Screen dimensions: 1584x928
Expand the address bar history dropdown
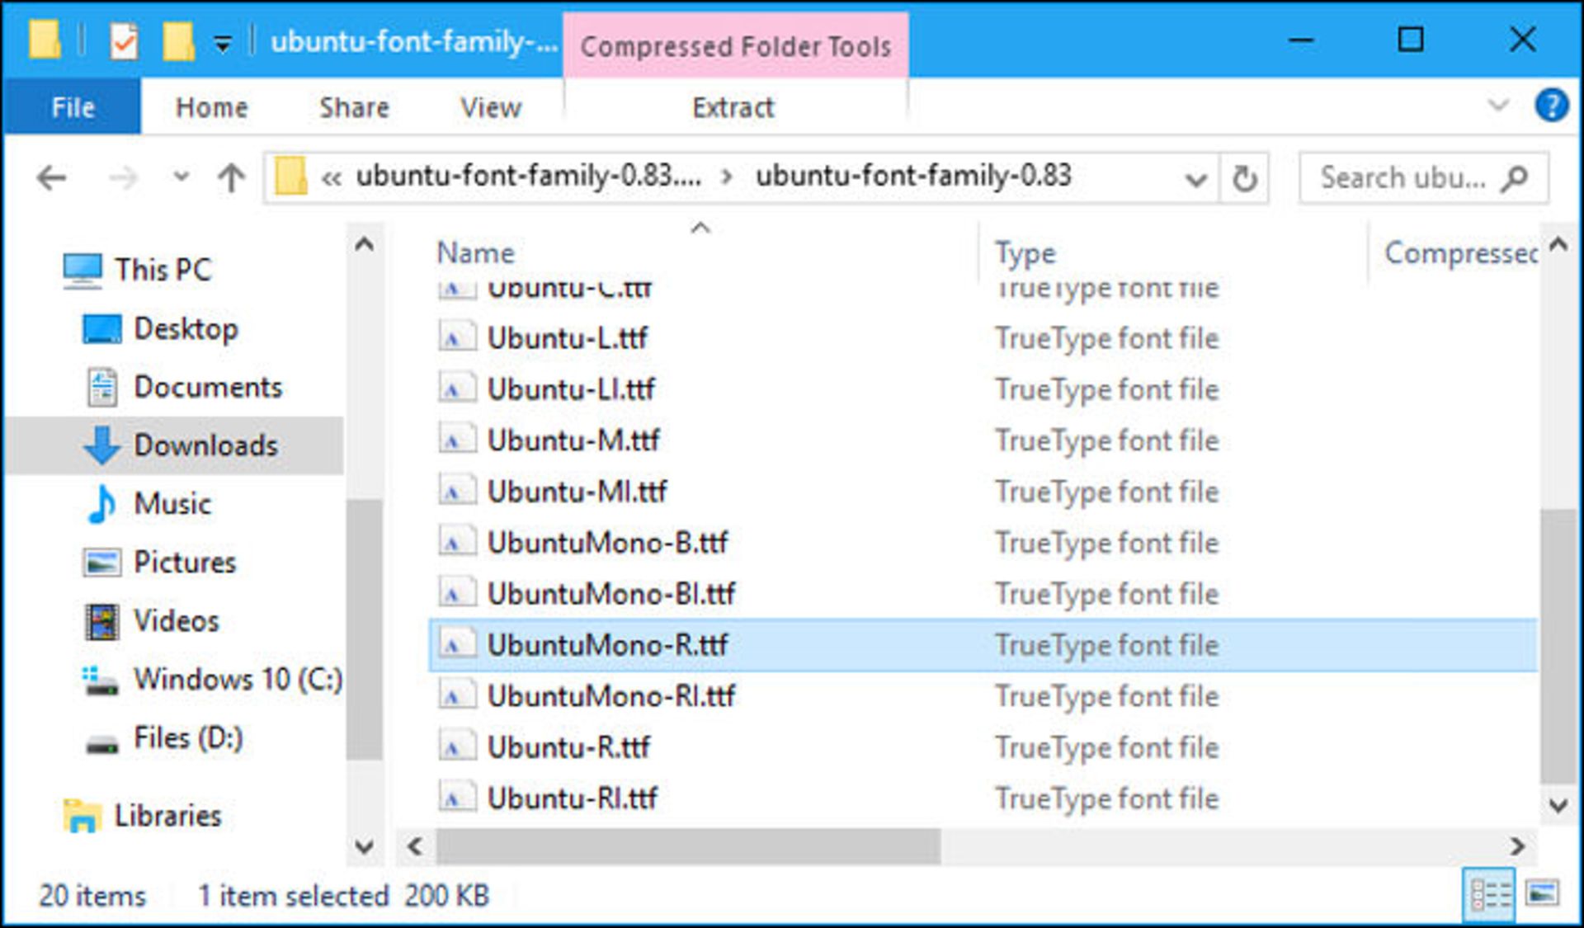tap(1195, 178)
